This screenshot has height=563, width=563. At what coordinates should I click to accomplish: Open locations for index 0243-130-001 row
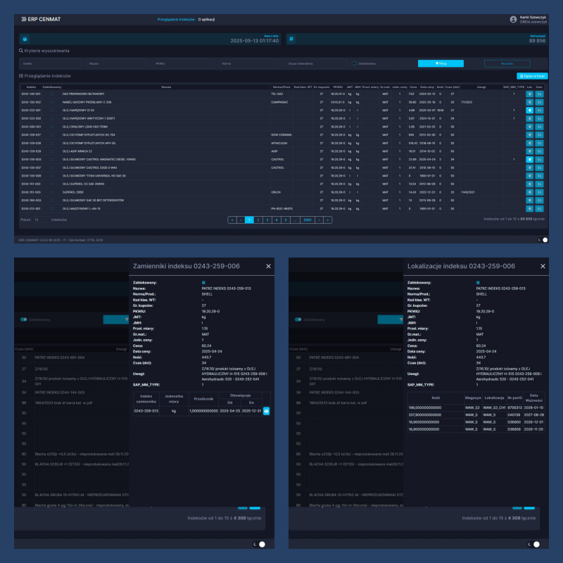529,94
